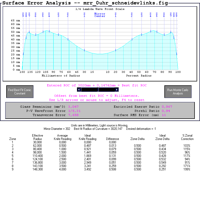Viewport: 200px width, 199px height.
Task: Click the Desired deformation = -1 text
Action: point(141,129)
